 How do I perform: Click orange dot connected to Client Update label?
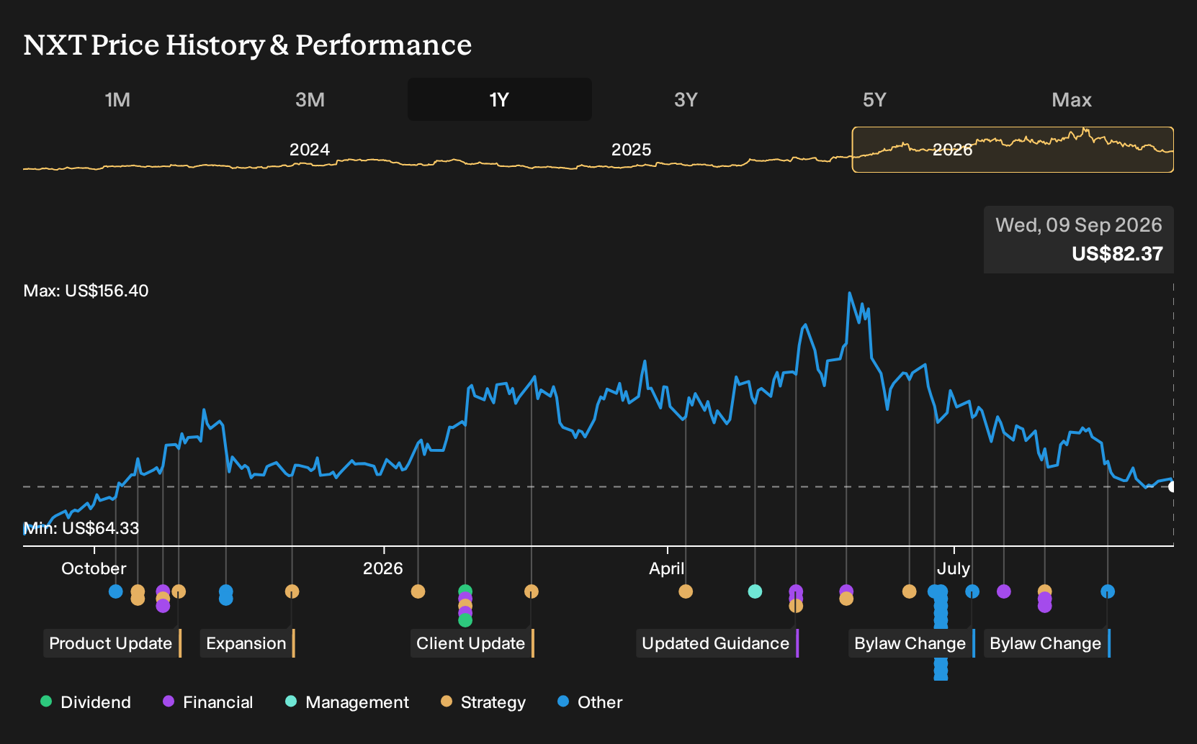tap(532, 591)
